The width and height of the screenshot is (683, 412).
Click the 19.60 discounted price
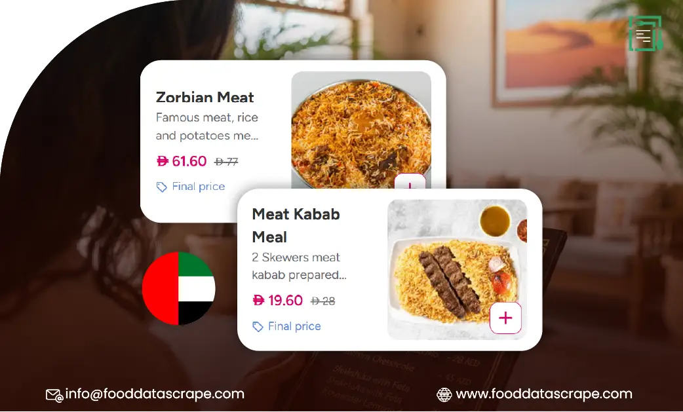click(278, 300)
